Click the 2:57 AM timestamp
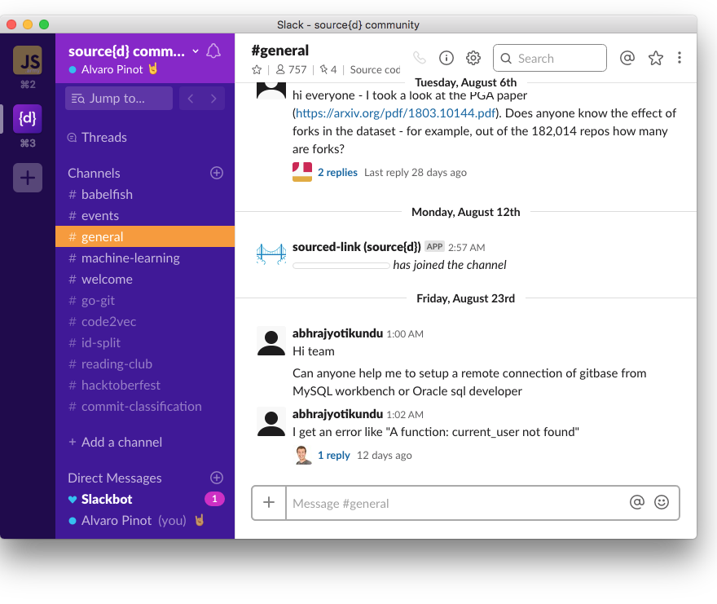The width and height of the screenshot is (717, 604). (466, 248)
